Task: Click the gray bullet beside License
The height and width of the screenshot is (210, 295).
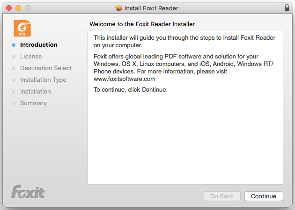Action: click(14, 57)
